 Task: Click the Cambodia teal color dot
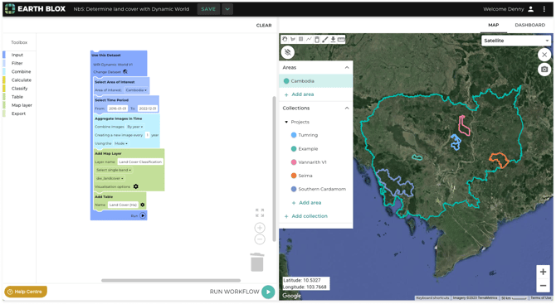click(x=286, y=81)
